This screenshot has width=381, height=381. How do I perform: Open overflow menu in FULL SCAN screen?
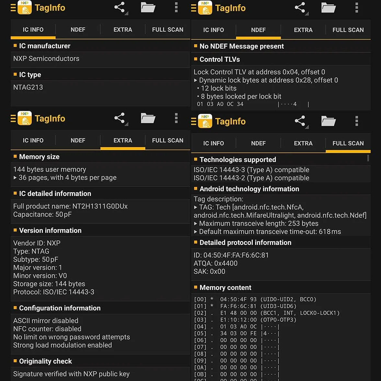[357, 121]
